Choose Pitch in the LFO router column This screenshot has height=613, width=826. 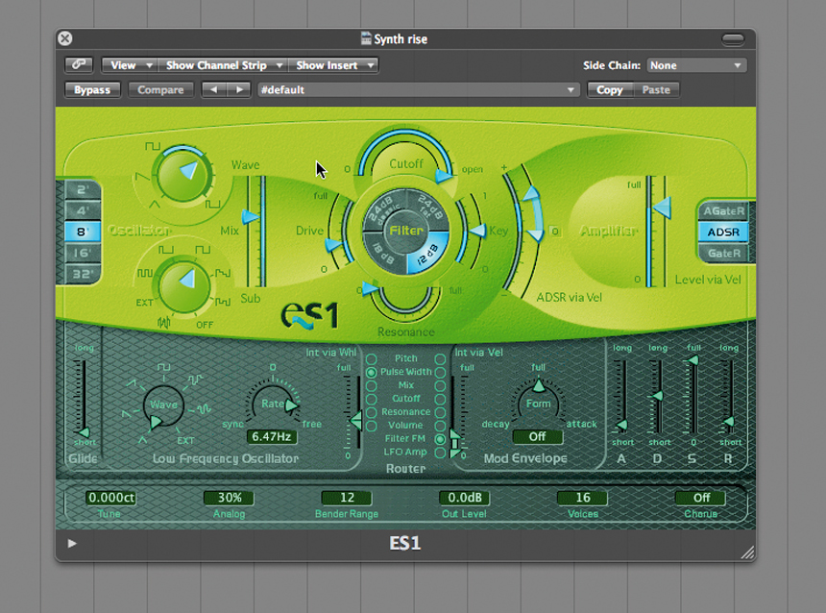coord(372,359)
